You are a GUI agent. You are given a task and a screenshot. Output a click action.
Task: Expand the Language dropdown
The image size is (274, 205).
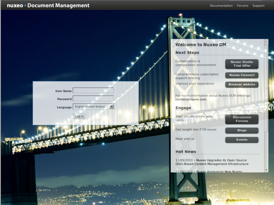pos(93,107)
